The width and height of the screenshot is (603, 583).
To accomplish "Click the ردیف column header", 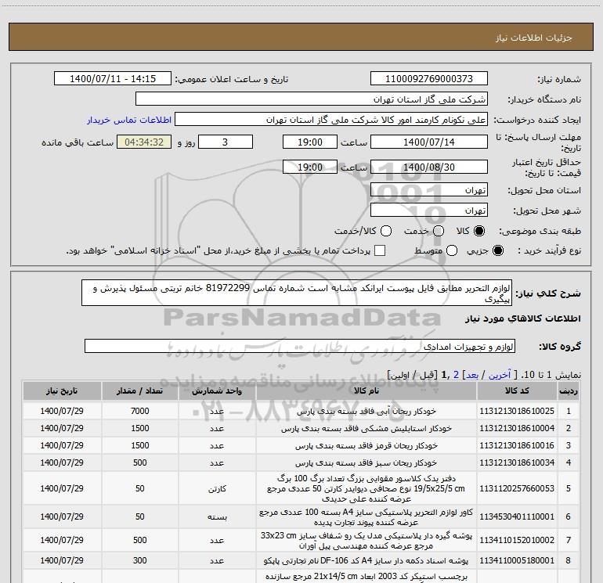I will tap(569, 390).
